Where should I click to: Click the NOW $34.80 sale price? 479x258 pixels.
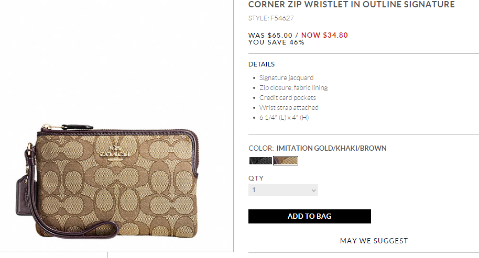click(324, 36)
